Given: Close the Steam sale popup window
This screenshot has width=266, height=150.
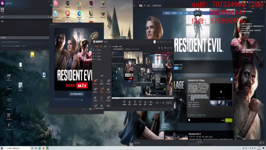Looking at the screenshot, I should tap(102, 24).
